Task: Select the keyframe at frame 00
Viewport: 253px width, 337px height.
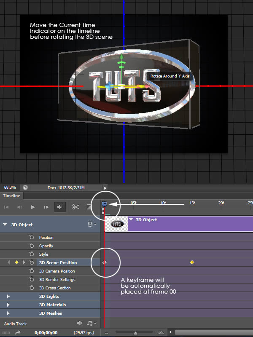Action: coord(104,262)
